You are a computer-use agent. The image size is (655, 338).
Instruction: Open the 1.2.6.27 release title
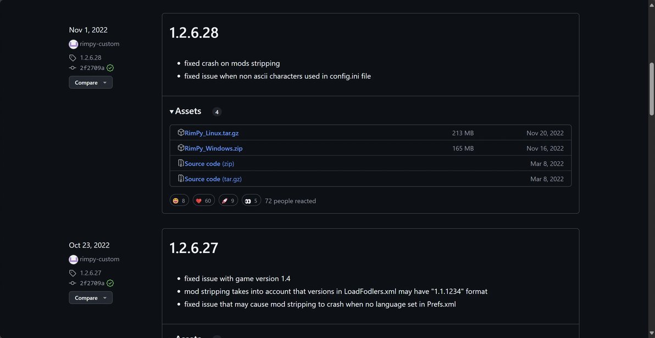[194, 248]
